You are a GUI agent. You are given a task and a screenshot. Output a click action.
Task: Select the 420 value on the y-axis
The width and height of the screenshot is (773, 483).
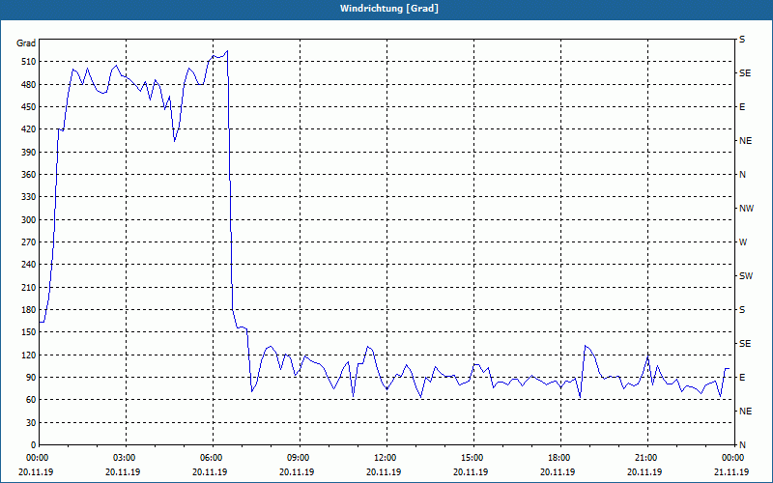click(28, 129)
